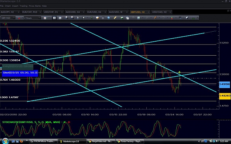Click the dark flag icon near eraser
Viewport: 231px width, 144px height.
pyautogui.click(x=180, y=18)
